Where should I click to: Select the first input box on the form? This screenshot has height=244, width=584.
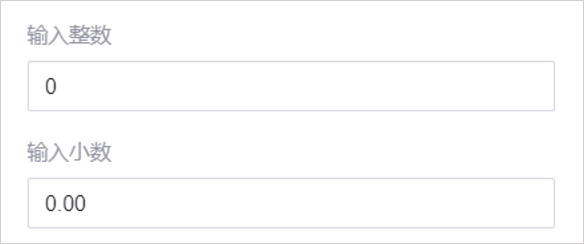pyautogui.click(x=291, y=86)
